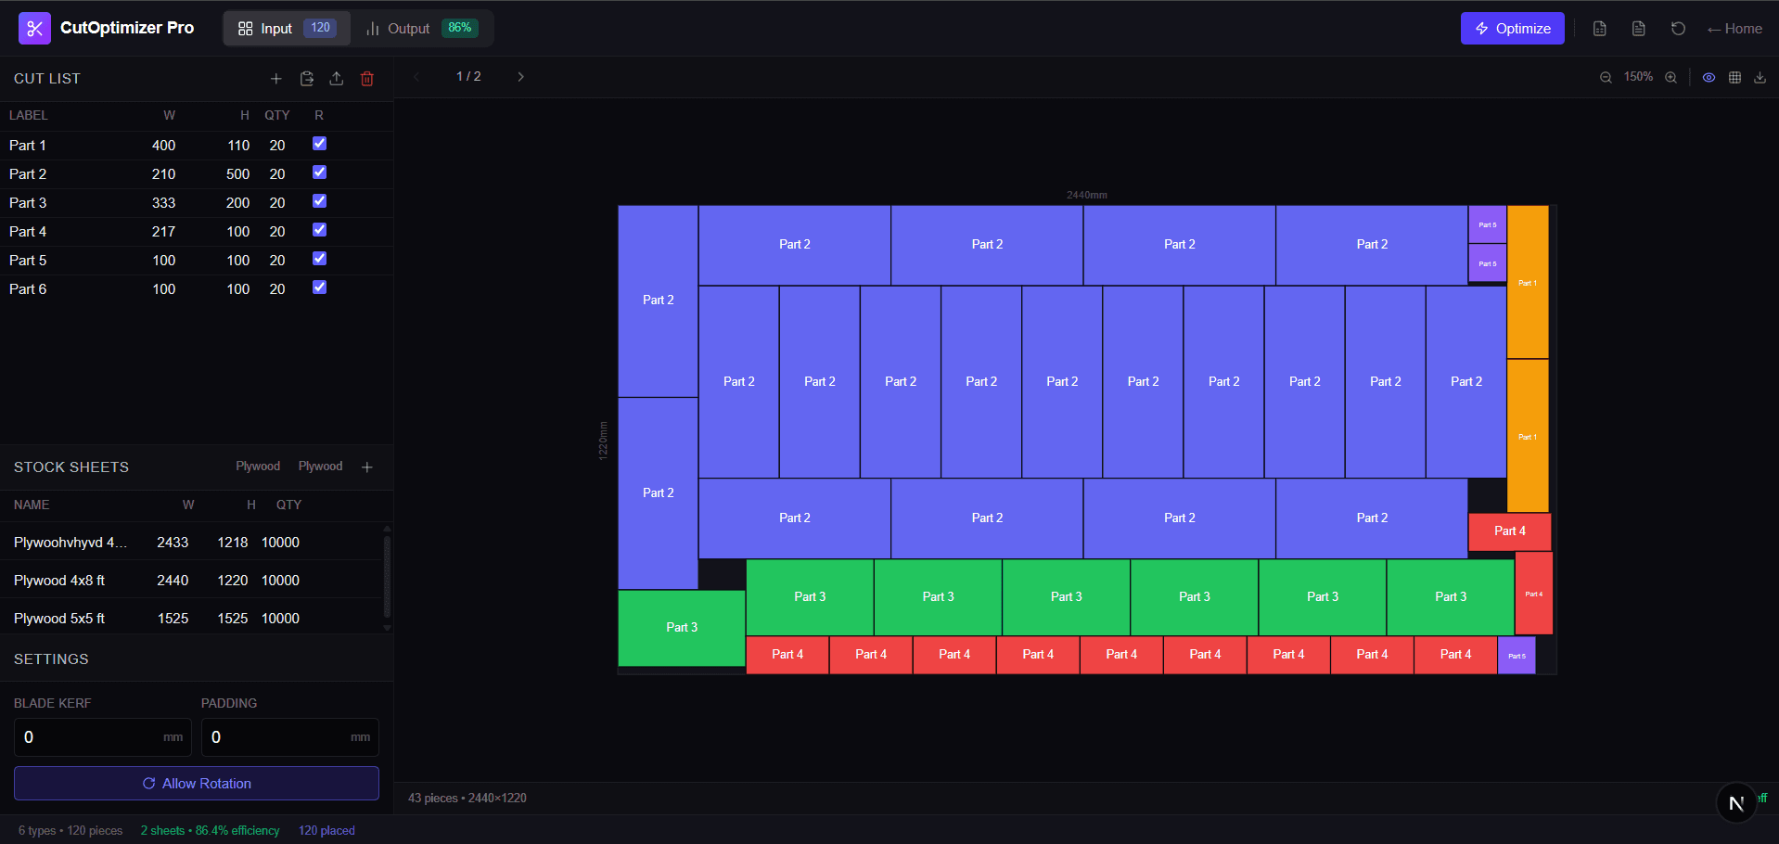
Task: Click the Optimize button
Action: click(1512, 28)
